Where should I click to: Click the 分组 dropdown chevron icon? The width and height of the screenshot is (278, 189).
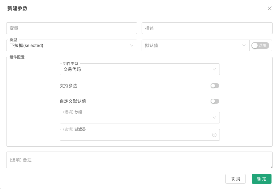214,118
